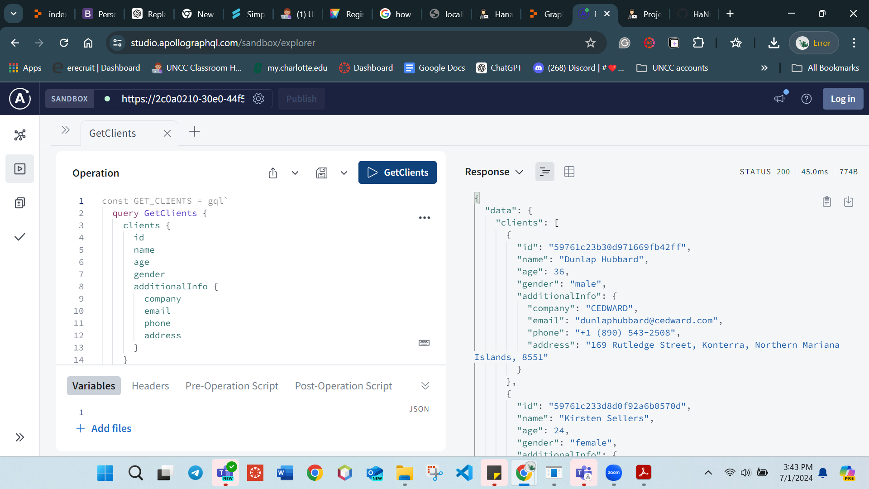Open the Checks checkmark sidebar icon

coord(20,237)
